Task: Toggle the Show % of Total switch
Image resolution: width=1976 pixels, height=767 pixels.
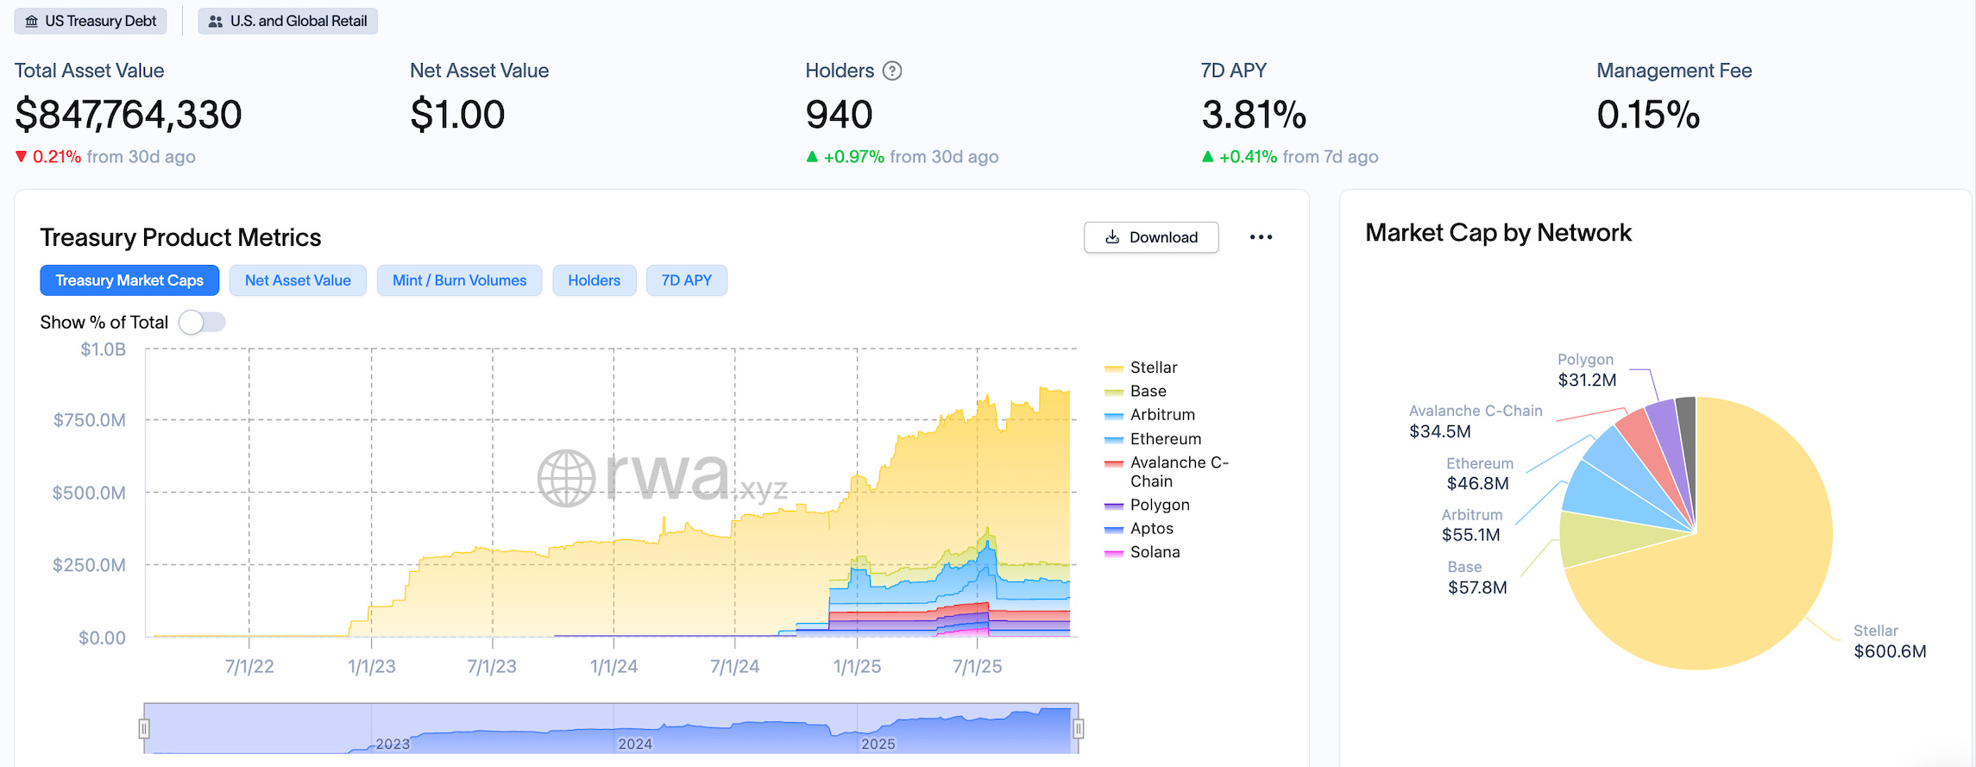Action: coord(202,322)
